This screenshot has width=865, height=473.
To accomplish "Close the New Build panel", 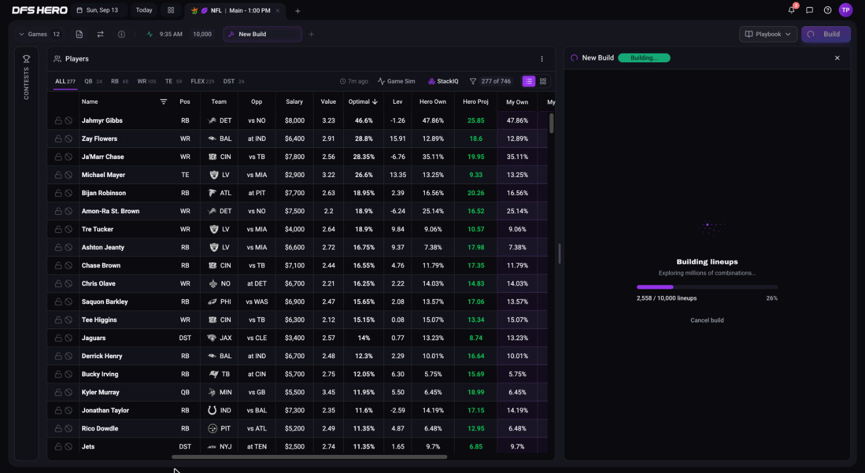I will tap(838, 58).
